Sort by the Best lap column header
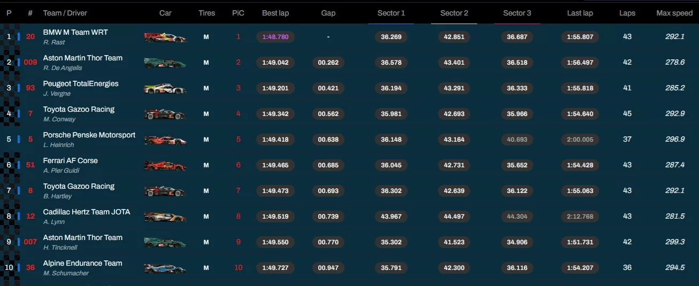 point(276,13)
